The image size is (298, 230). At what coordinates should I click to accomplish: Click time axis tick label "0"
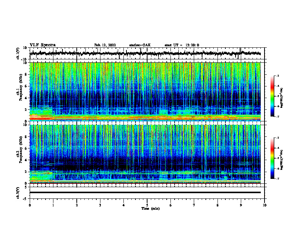click(30, 205)
